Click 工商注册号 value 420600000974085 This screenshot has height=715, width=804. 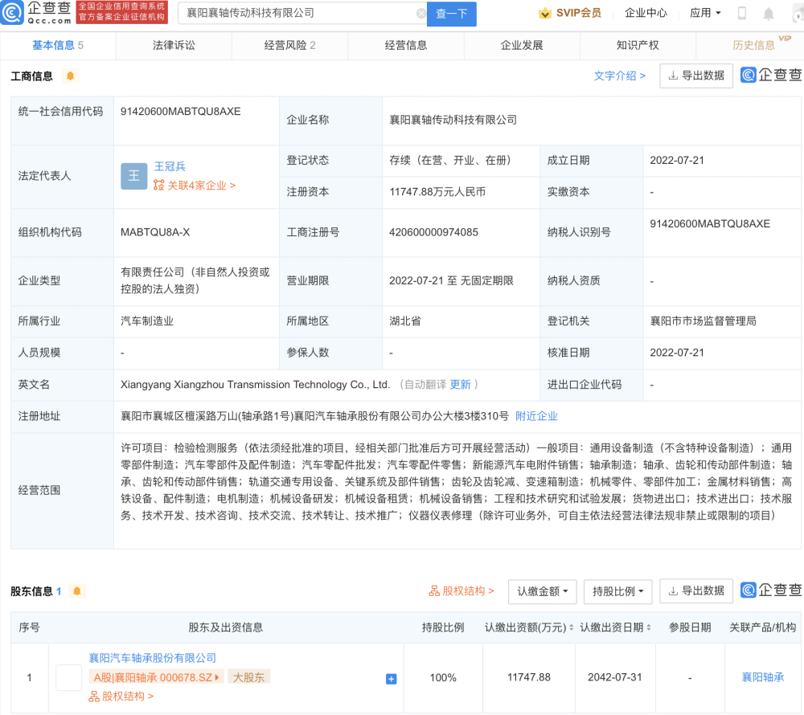[x=434, y=232]
